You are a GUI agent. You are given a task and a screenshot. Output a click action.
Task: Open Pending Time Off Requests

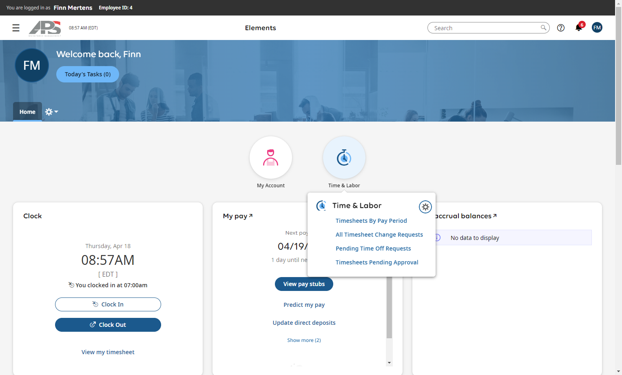pyautogui.click(x=373, y=249)
